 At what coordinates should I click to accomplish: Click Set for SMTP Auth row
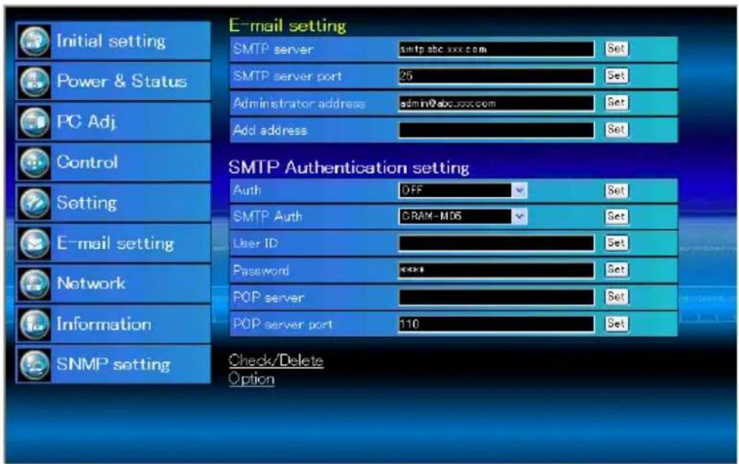pos(617,217)
